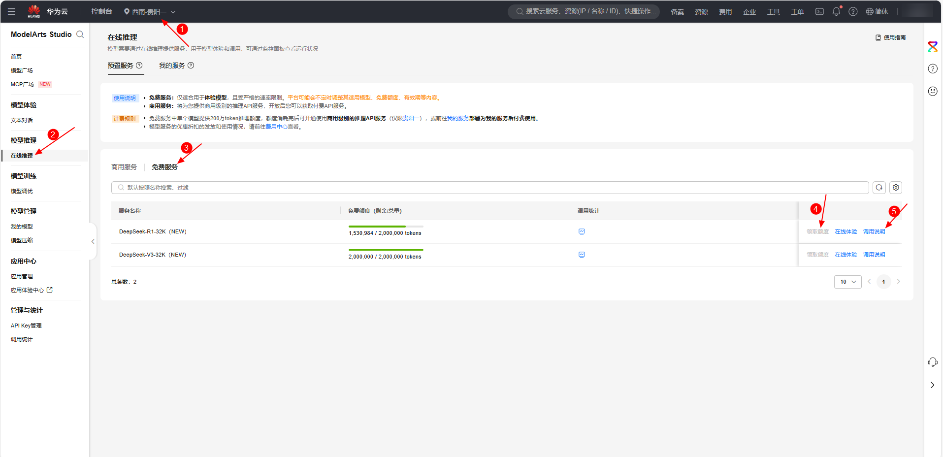943x457 pixels.
Task: Search ModelArts Studio via magnifier icon
Action: (80, 34)
